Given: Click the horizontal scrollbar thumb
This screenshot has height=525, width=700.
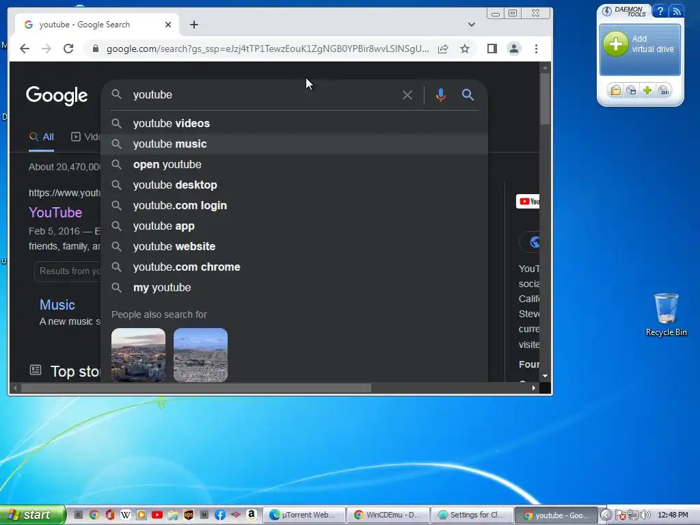Looking at the screenshot, I should tap(196, 388).
